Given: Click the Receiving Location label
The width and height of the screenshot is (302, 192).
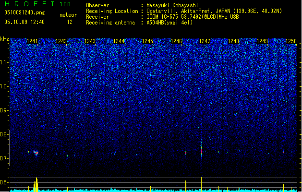Looking at the screenshot, I should pos(112,11).
